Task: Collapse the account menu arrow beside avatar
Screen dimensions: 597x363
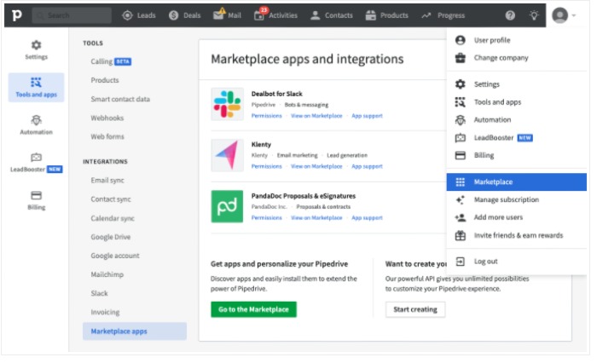Action: click(573, 15)
